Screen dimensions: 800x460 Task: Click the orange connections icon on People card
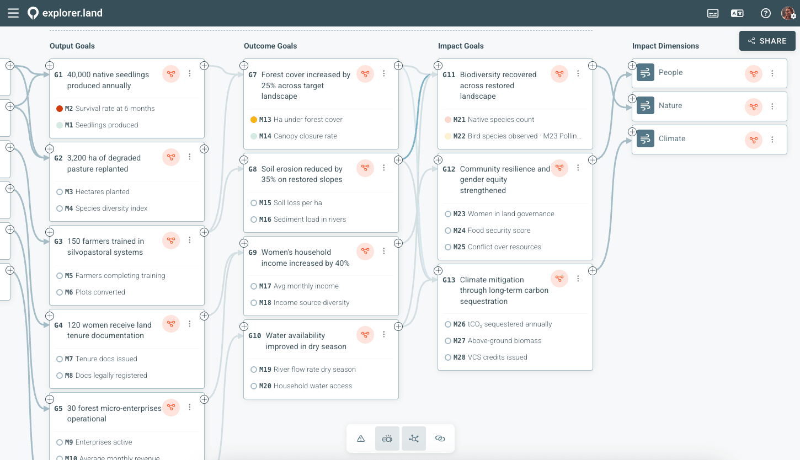point(754,73)
